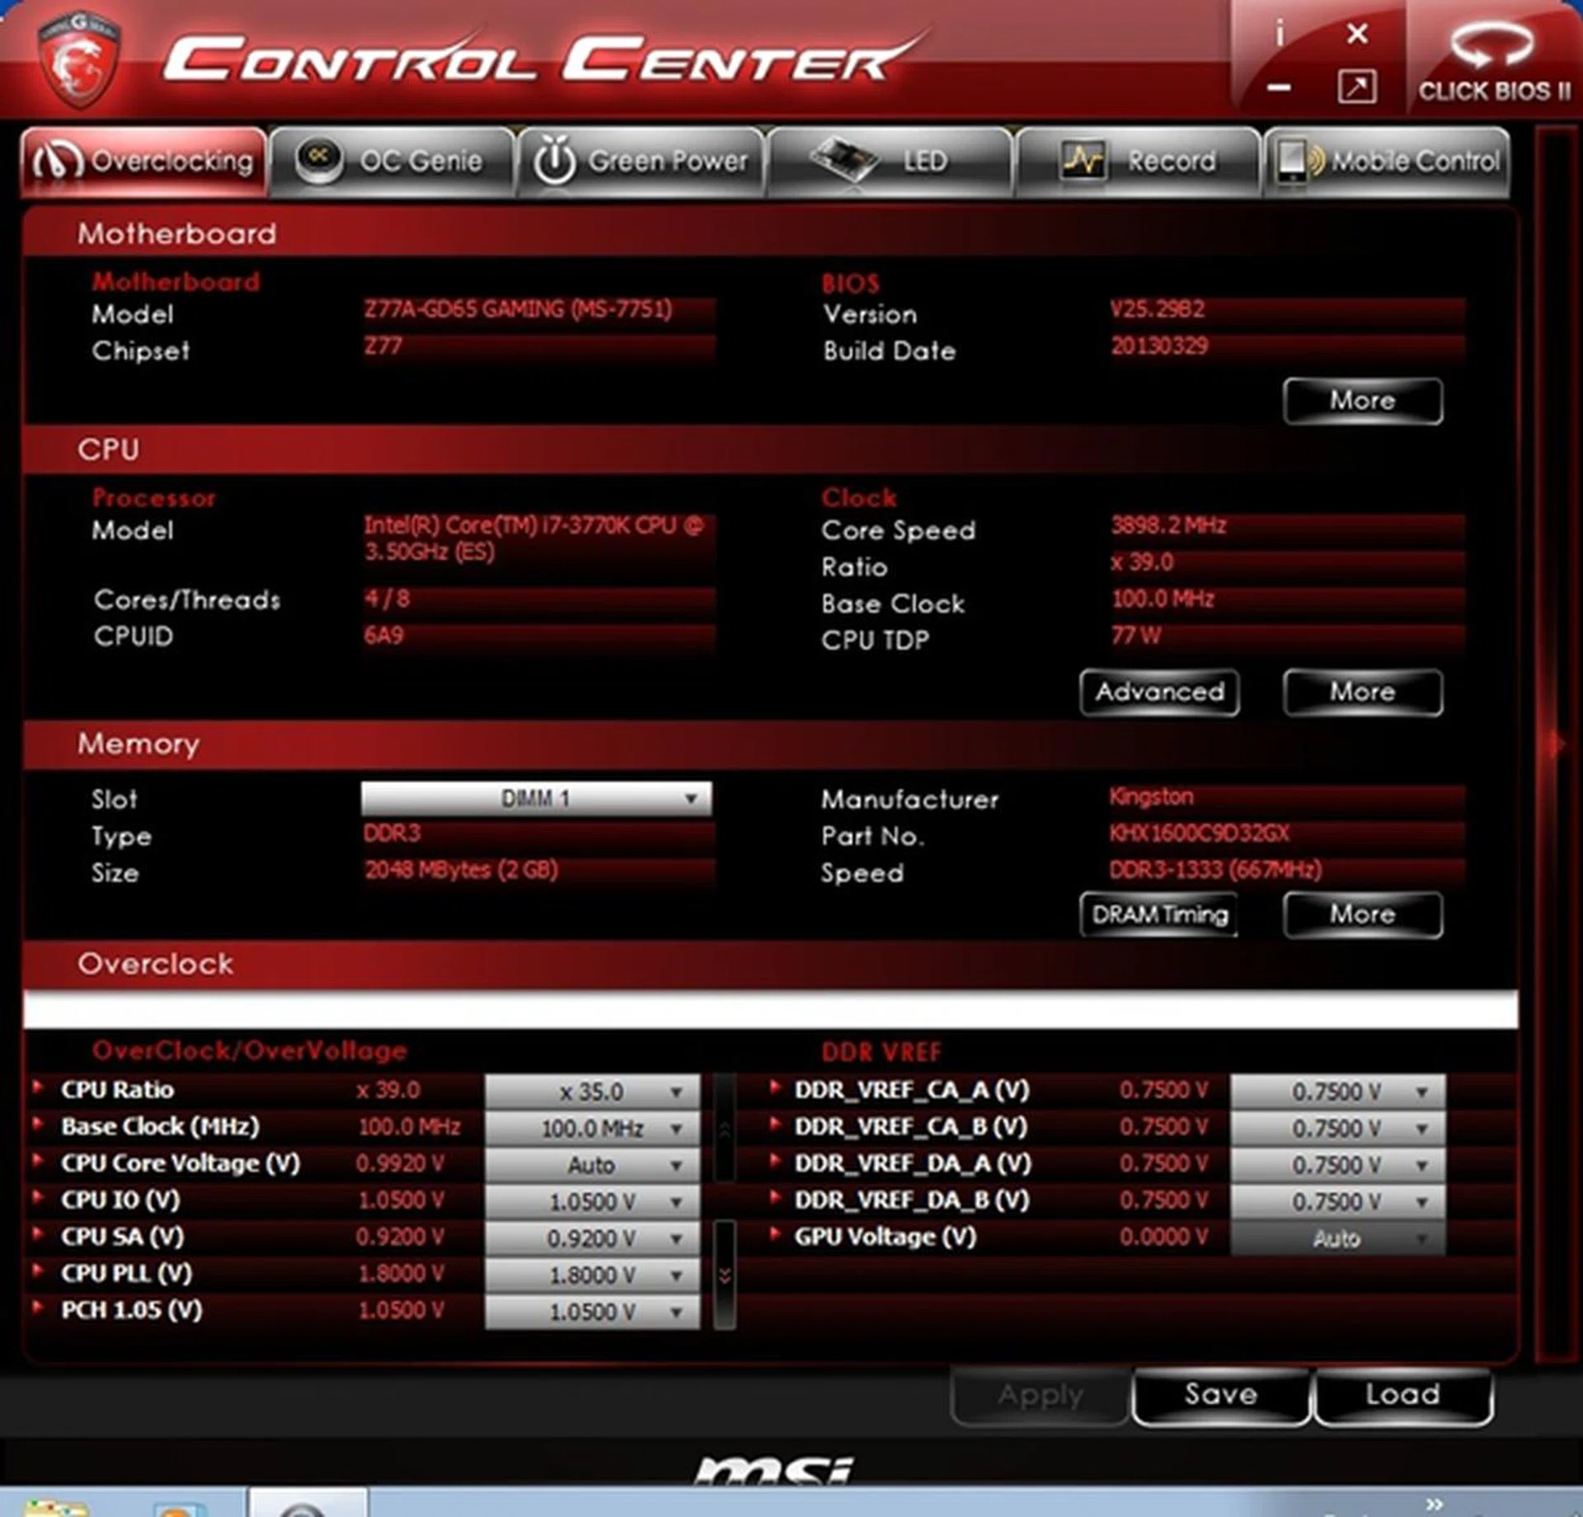Click the scroll-up chevron in overclock list
Image resolution: width=1583 pixels, height=1517 pixels.
[x=725, y=1130]
